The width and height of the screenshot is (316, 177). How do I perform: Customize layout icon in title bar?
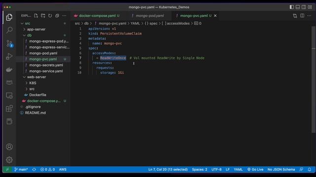(310, 7)
